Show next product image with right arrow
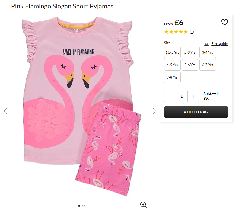The height and width of the screenshot is (214, 239). click(x=154, y=111)
